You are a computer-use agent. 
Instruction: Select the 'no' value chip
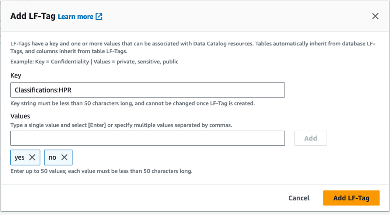[52, 157]
